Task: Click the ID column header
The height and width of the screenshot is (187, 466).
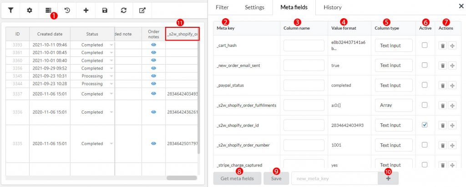Action: click(x=18, y=34)
